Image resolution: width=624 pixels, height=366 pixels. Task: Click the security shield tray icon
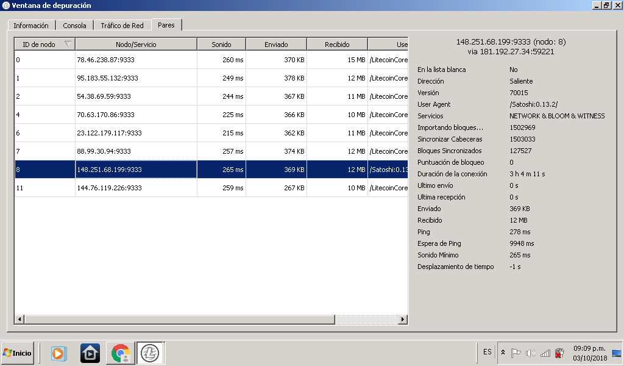(559, 353)
